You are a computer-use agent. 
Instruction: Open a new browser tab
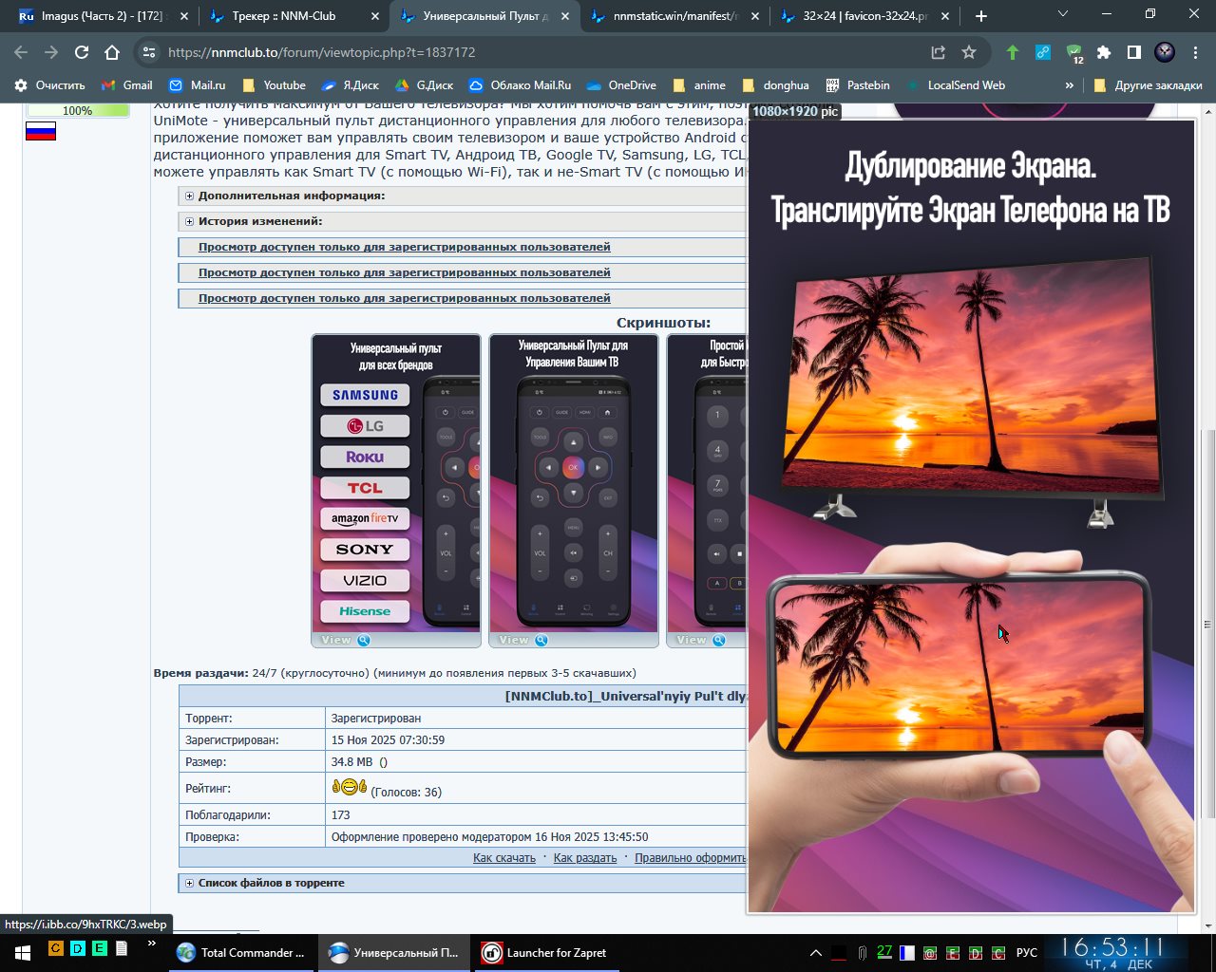[x=981, y=16]
